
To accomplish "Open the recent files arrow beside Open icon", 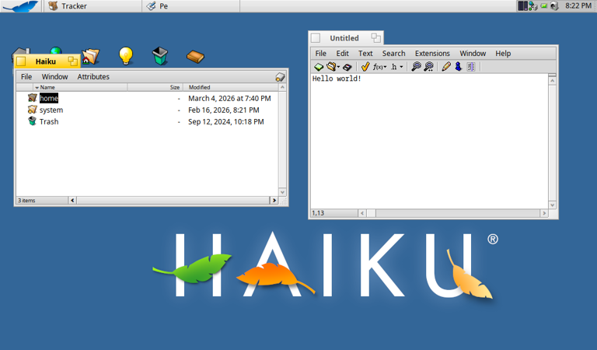I will pyautogui.click(x=338, y=67).
